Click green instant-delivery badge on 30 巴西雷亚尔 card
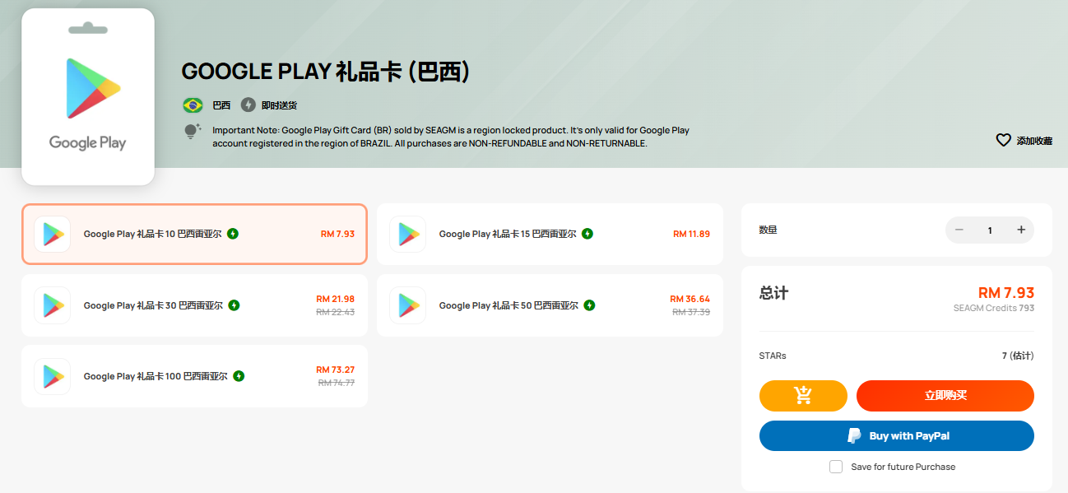This screenshot has width=1068, height=493. pos(234,305)
